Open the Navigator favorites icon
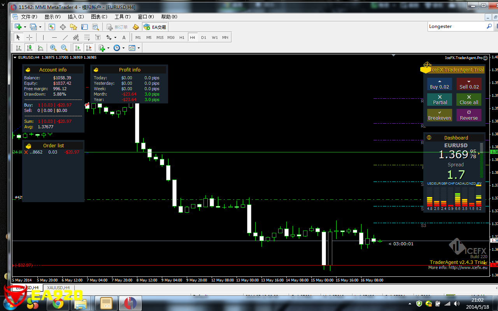 coord(74,27)
